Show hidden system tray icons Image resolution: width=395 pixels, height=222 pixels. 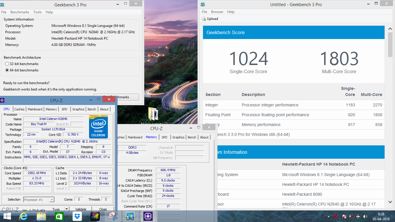coord(328,217)
